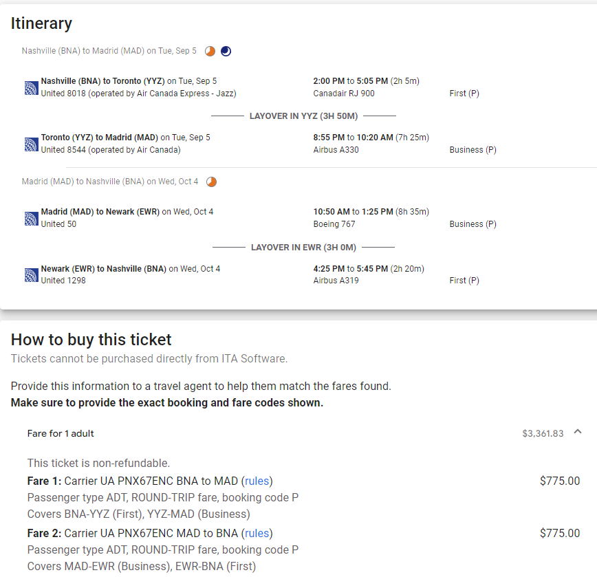Open the rules link for Fare 1

[257, 481]
